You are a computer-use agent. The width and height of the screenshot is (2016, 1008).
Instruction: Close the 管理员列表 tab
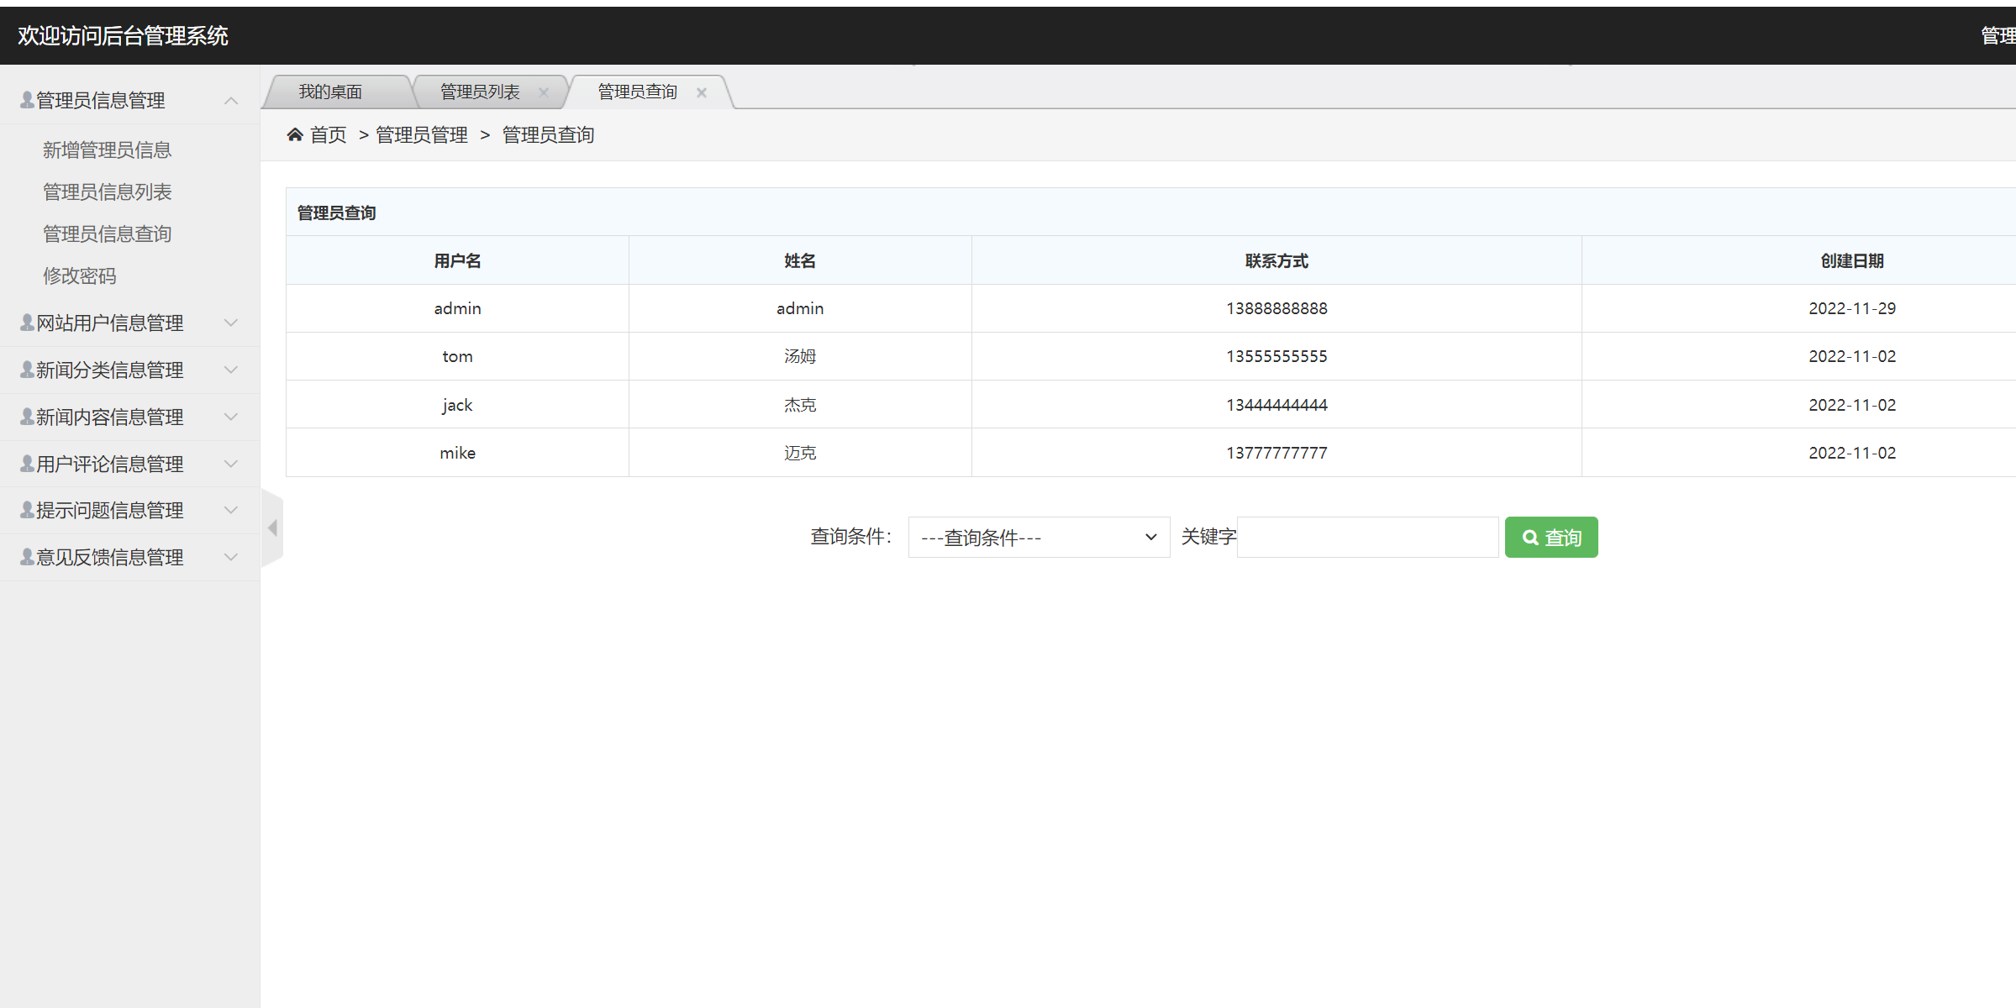[x=544, y=92]
